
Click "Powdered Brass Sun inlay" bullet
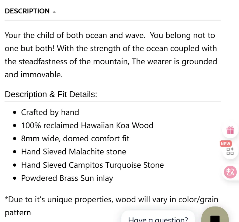point(67,178)
